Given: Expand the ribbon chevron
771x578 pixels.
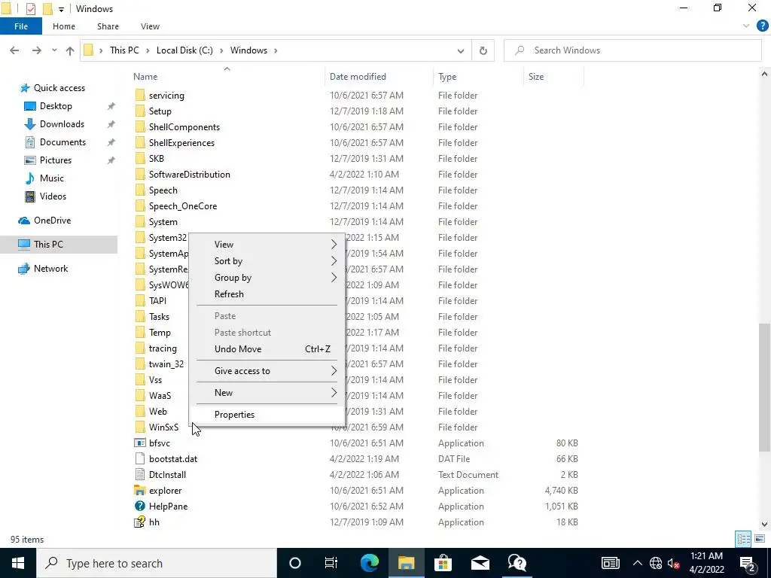Looking at the screenshot, I should 746,26.
